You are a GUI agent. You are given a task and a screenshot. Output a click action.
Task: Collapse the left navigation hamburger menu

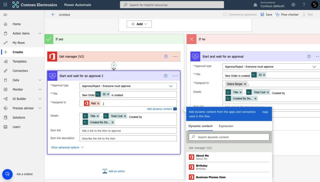pyautogui.click(x=5, y=15)
